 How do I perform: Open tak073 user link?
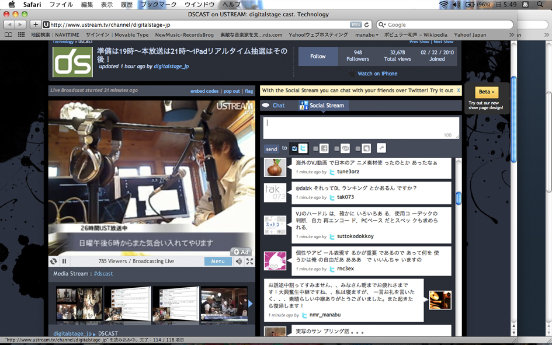pyautogui.click(x=345, y=197)
